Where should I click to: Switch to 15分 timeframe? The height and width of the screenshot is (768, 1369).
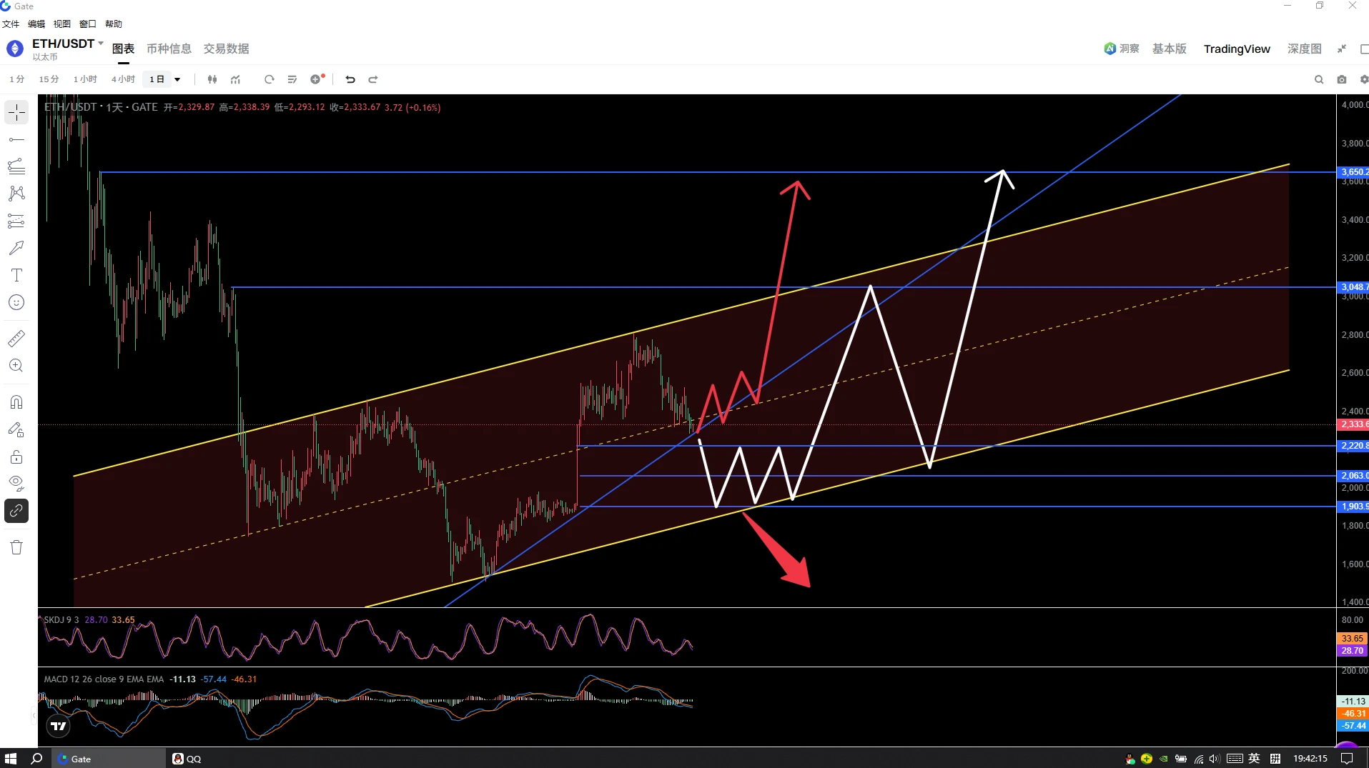coord(49,79)
